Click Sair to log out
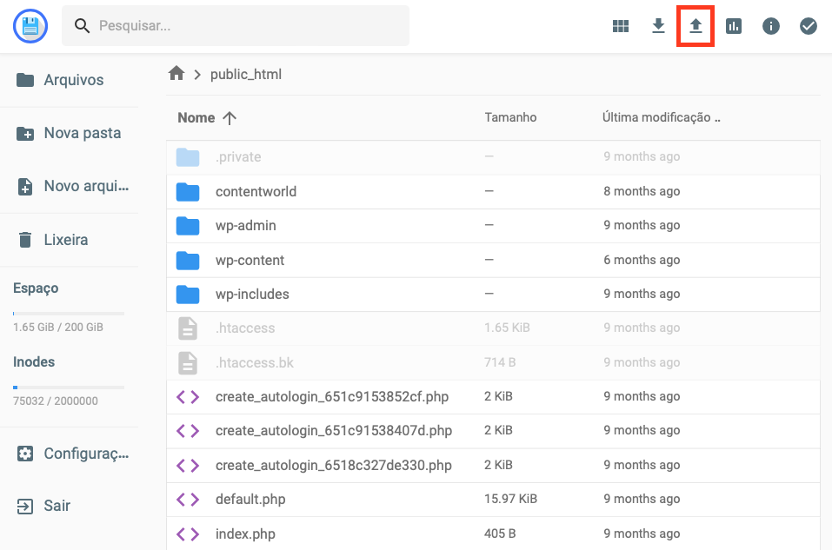The height and width of the screenshot is (550, 832). 57,506
